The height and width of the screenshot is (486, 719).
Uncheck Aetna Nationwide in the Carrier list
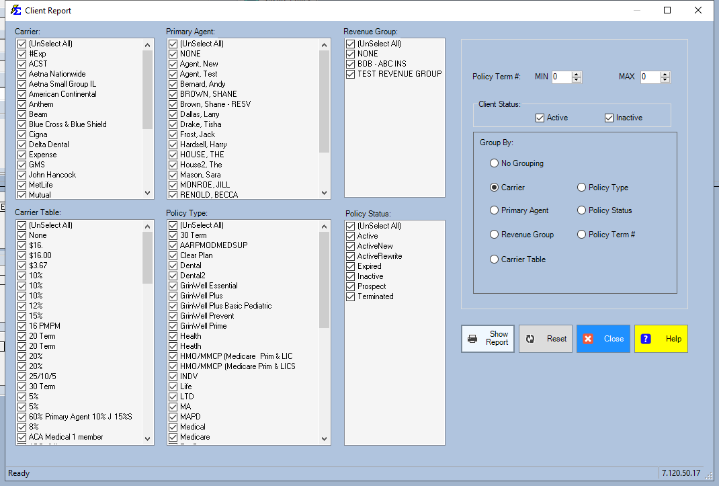tap(22, 74)
